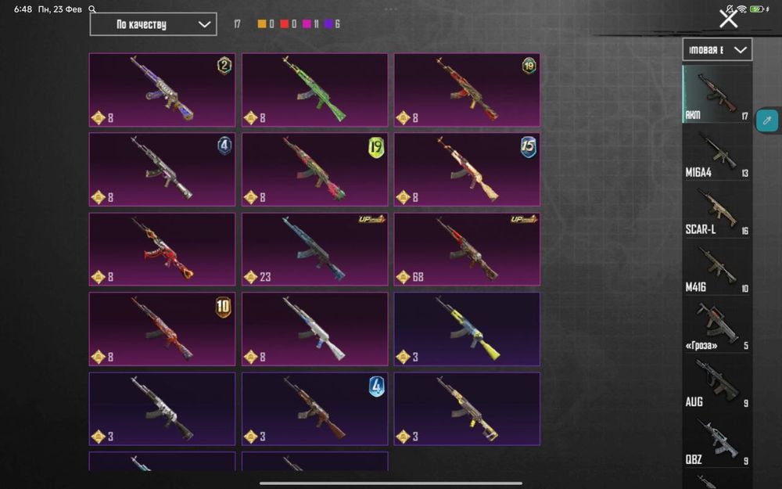Select the yellow-stock AKM skin costing 3
Image resolution: width=782 pixels, height=489 pixels.
pyautogui.click(x=467, y=329)
